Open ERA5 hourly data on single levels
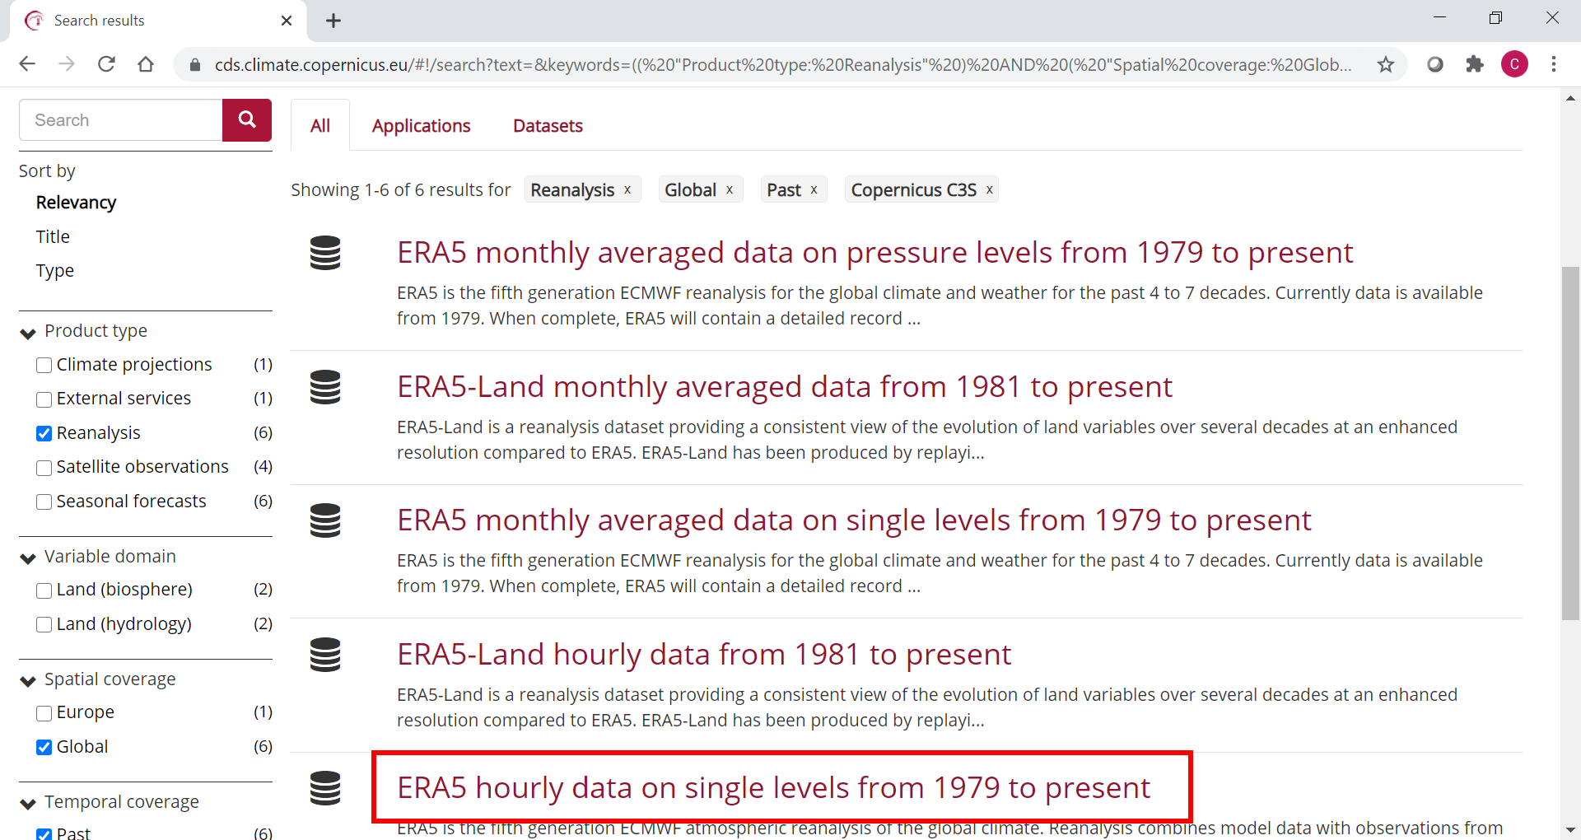 point(773,787)
